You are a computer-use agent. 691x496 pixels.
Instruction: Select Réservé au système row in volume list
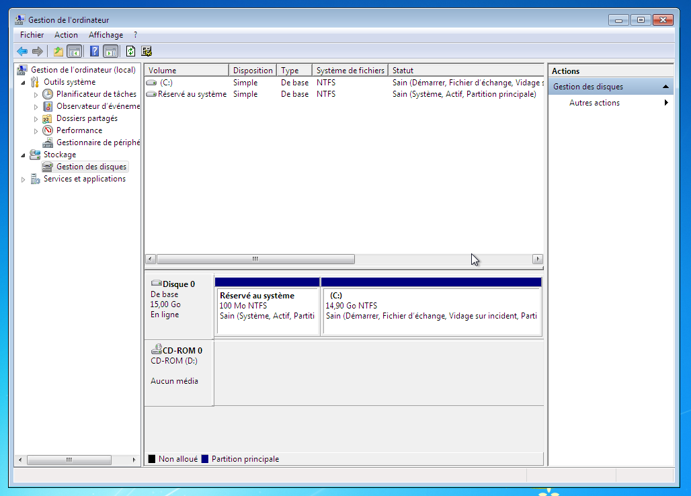(x=345, y=94)
